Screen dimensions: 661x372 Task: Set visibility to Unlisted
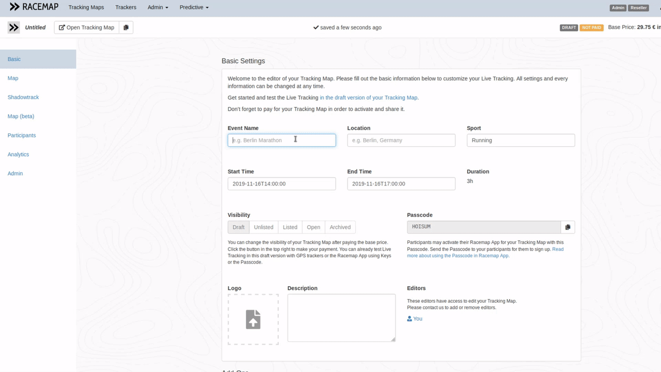263,227
